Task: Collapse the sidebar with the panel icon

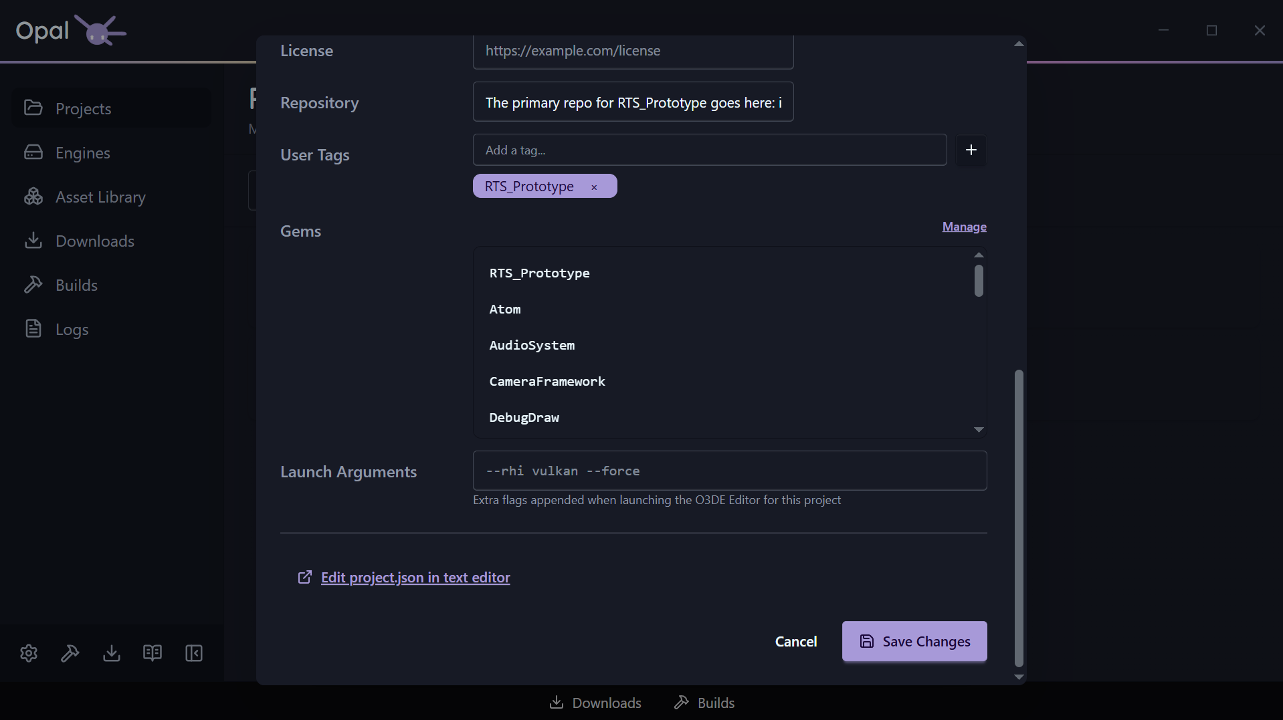Action: pos(194,653)
